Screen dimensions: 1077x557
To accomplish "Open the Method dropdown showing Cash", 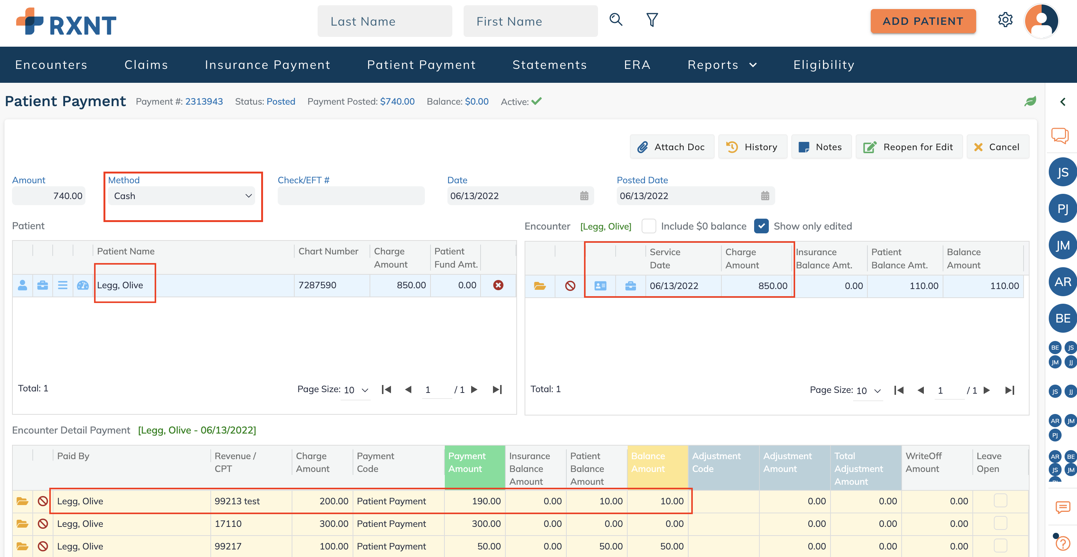I will click(182, 196).
